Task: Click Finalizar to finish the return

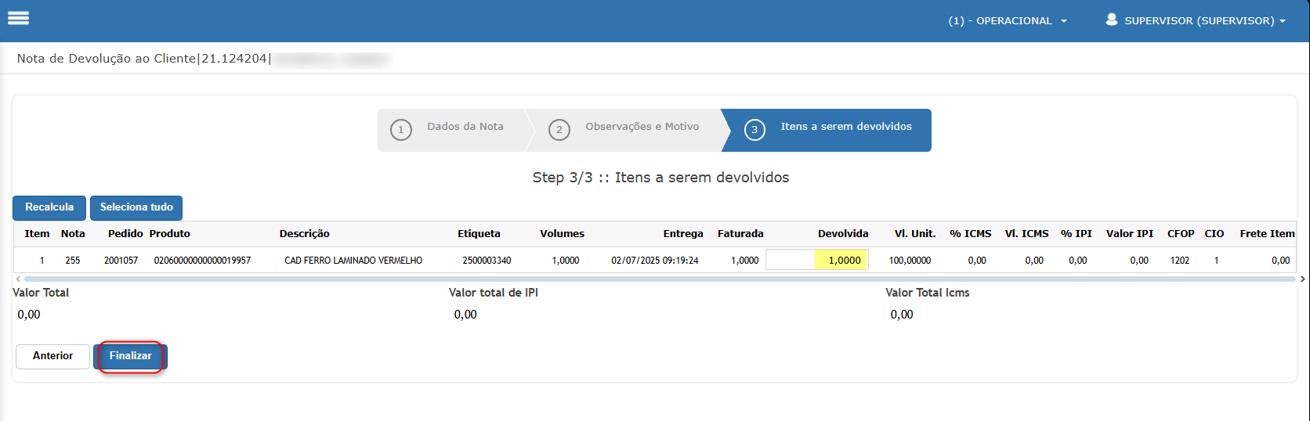Action: tap(130, 356)
